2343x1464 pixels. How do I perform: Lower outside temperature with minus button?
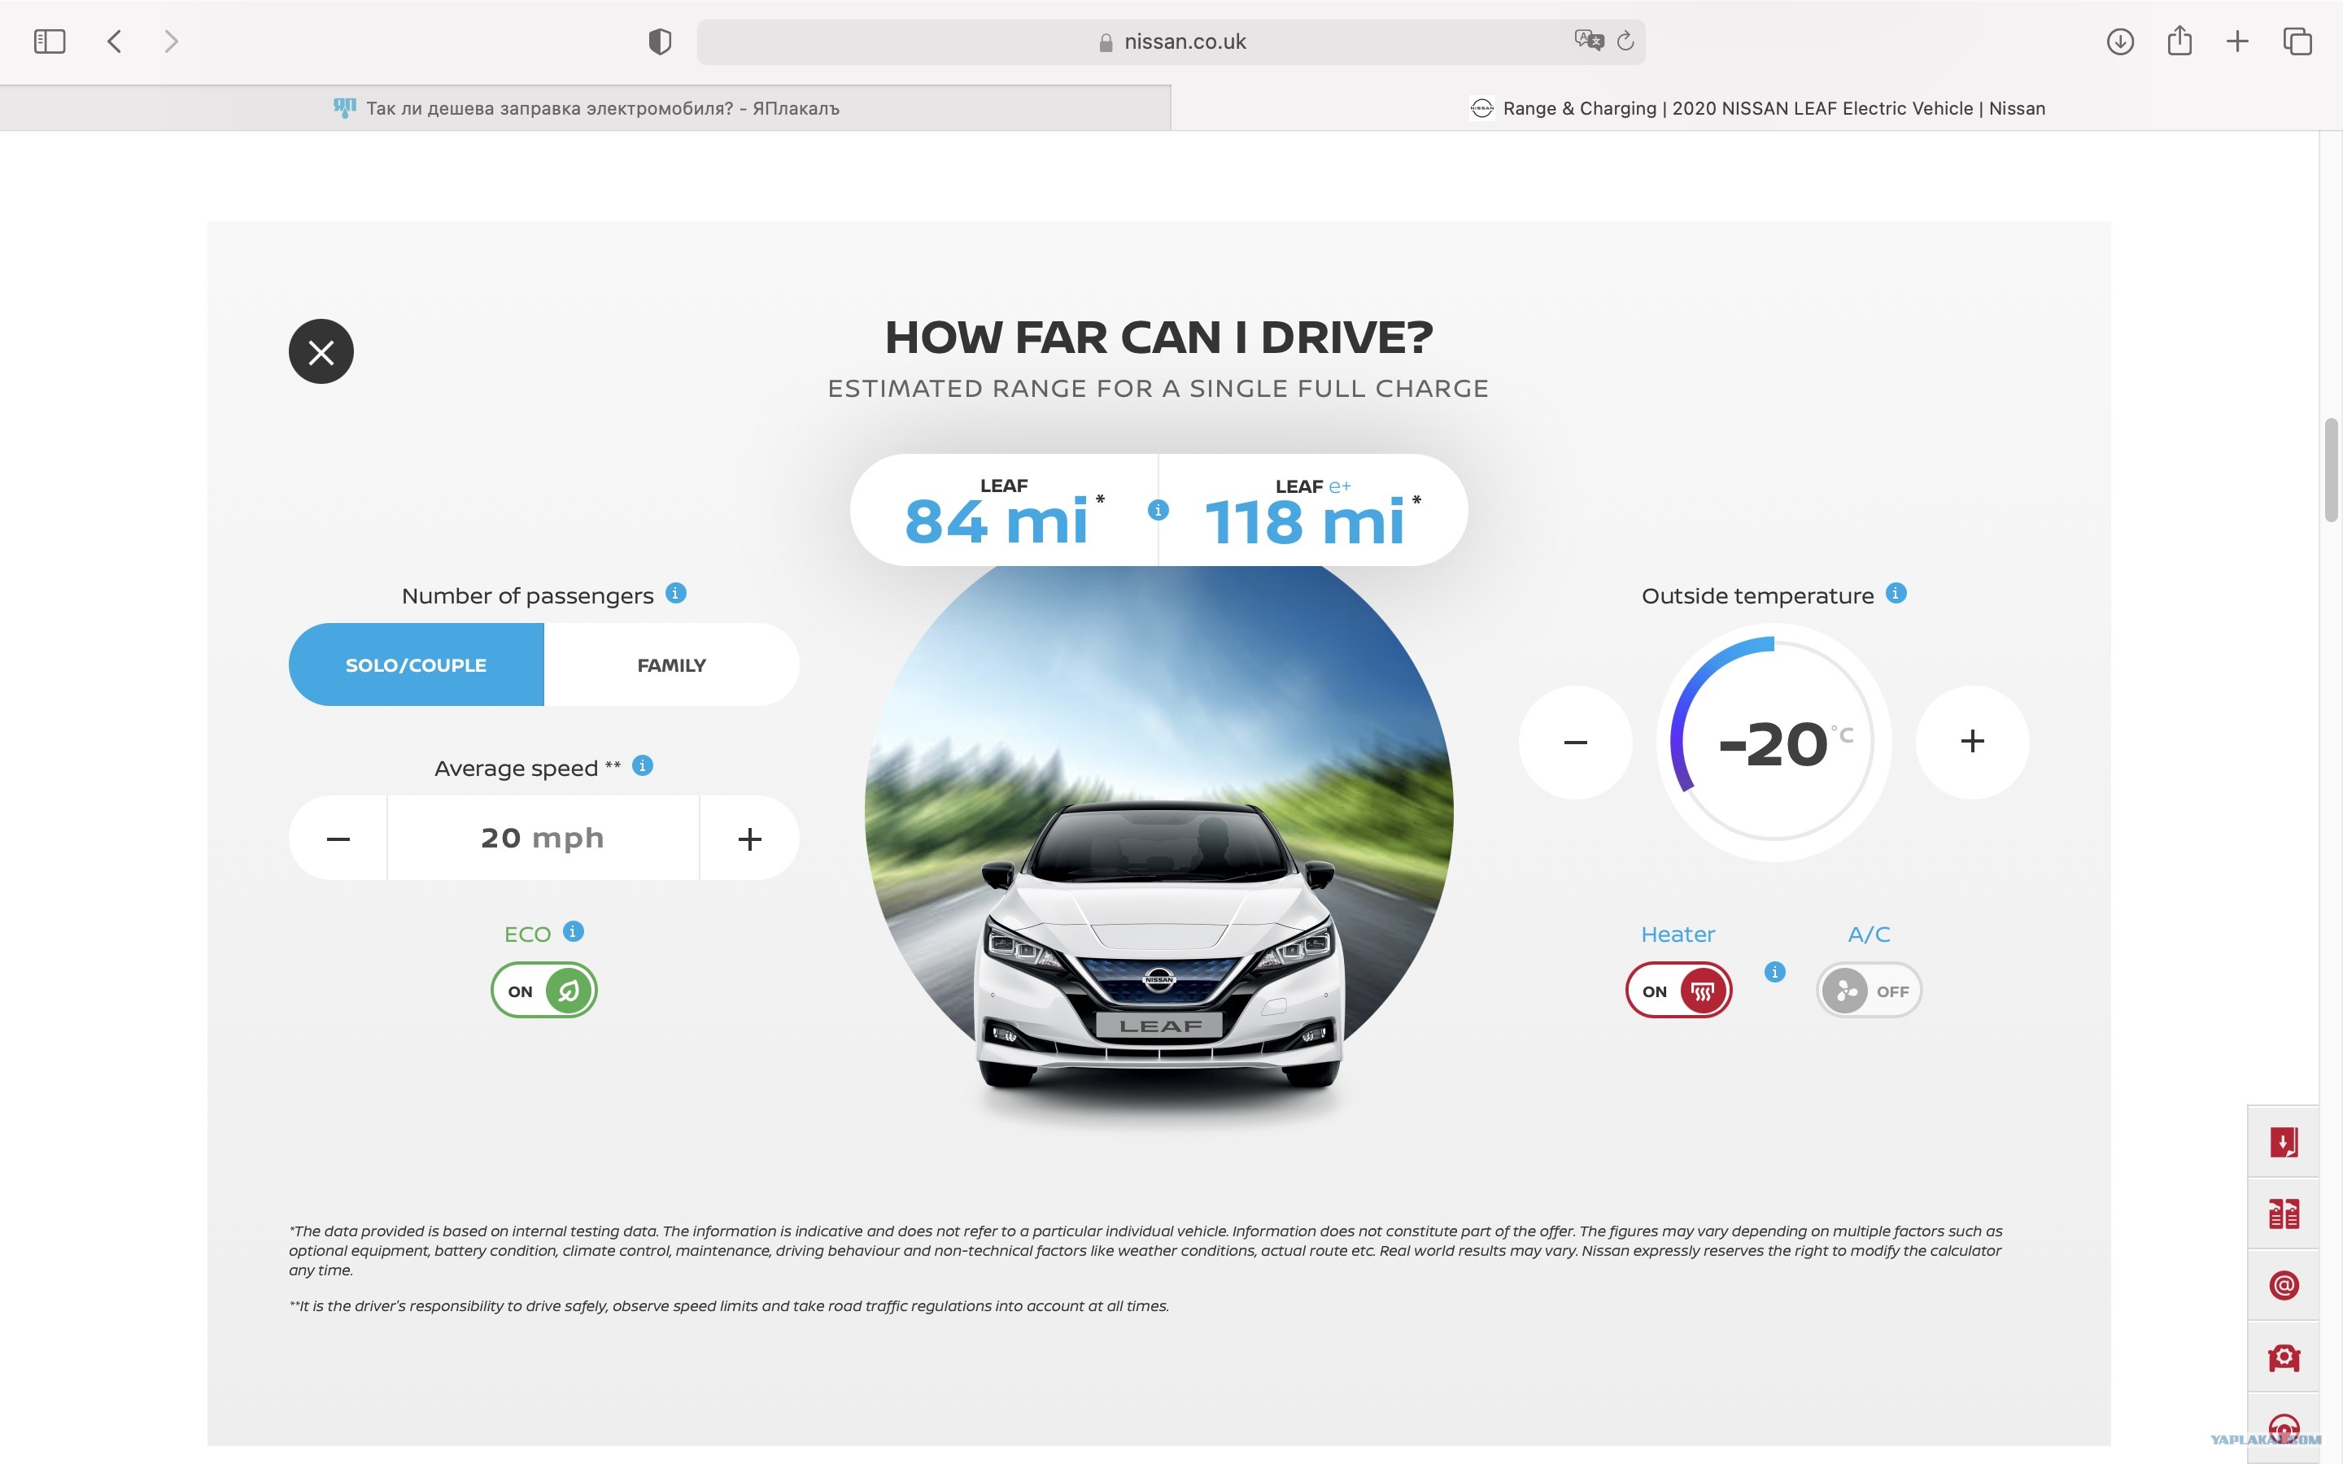click(x=1575, y=743)
